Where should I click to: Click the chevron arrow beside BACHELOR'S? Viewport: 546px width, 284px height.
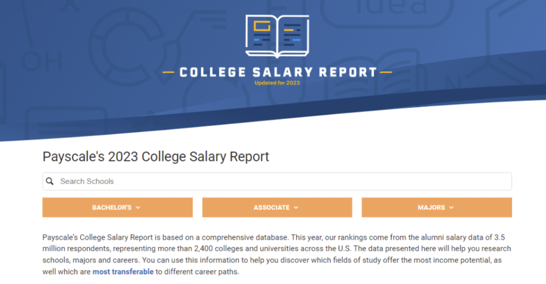tap(138, 208)
